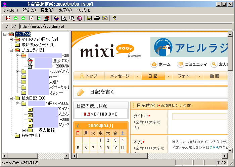
Task: Click the アヒルラジオ banner
Action: coord(189,47)
